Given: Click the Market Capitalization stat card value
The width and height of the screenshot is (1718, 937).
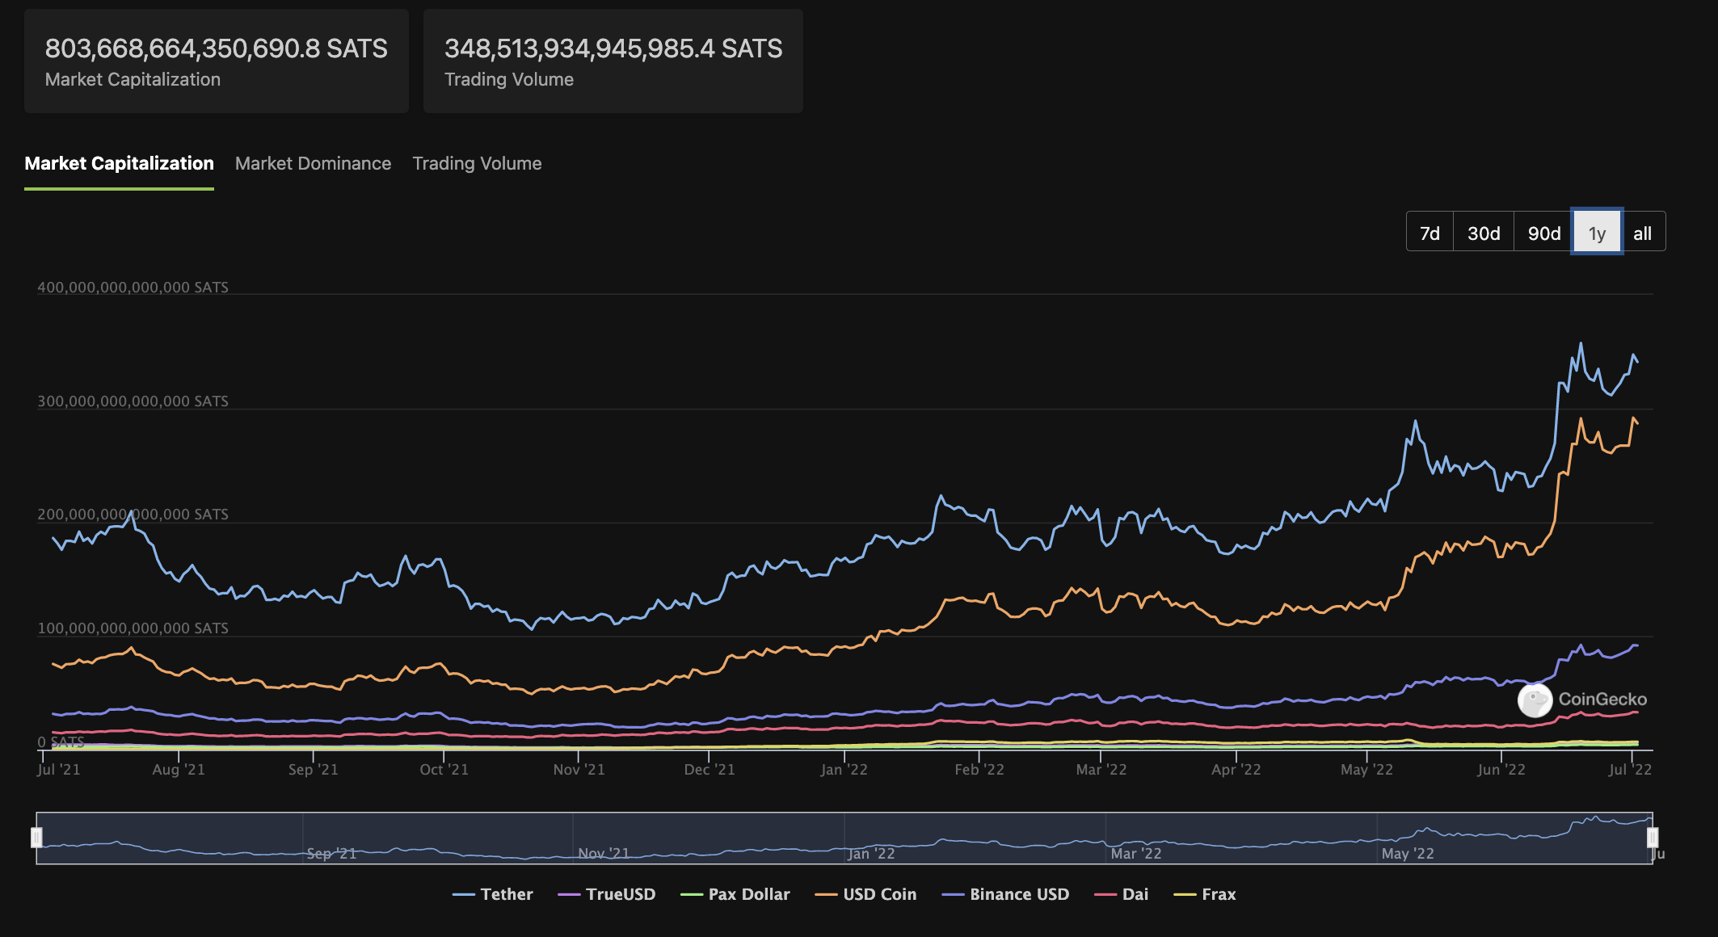Looking at the screenshot, I should coord(216,48).
